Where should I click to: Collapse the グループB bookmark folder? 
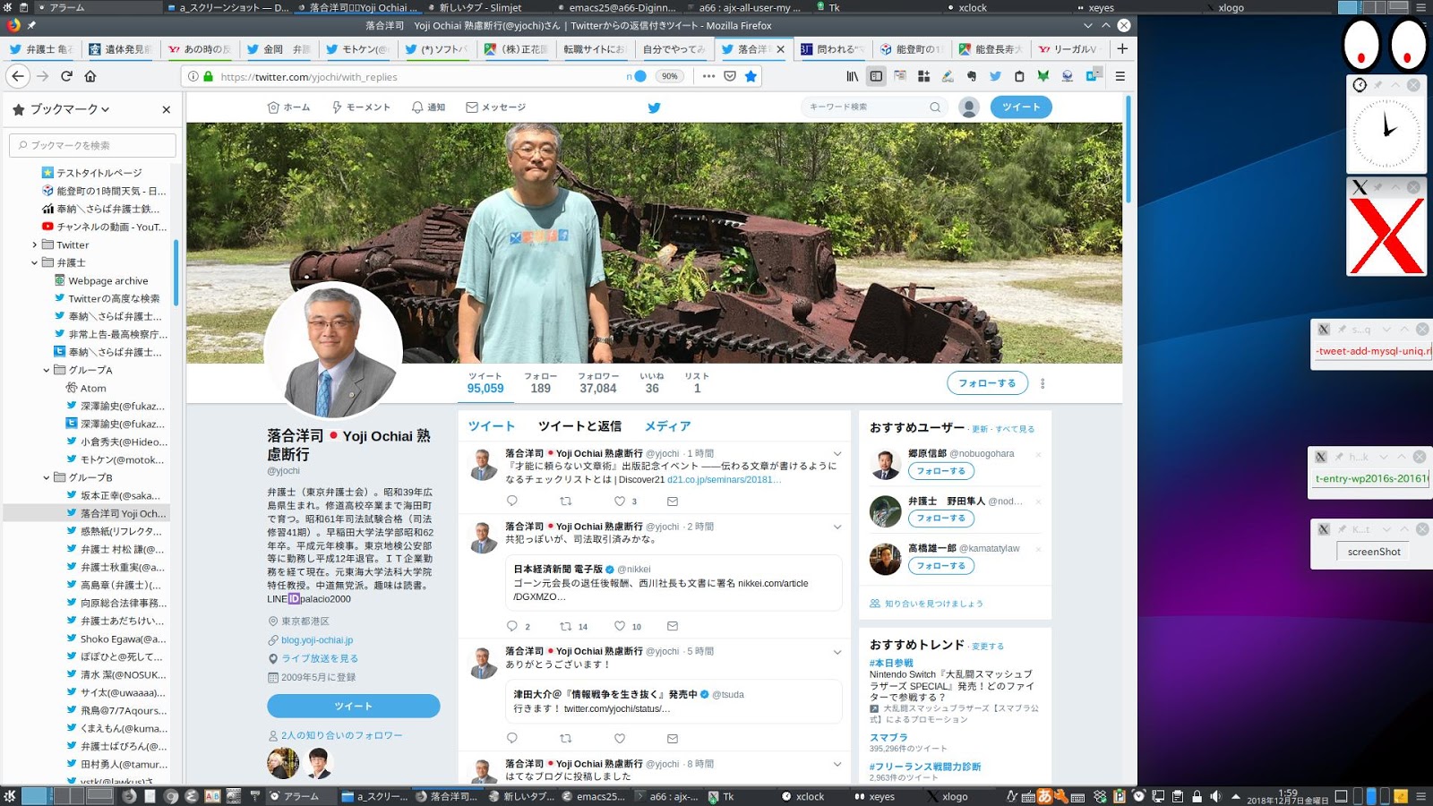(47, 477)
